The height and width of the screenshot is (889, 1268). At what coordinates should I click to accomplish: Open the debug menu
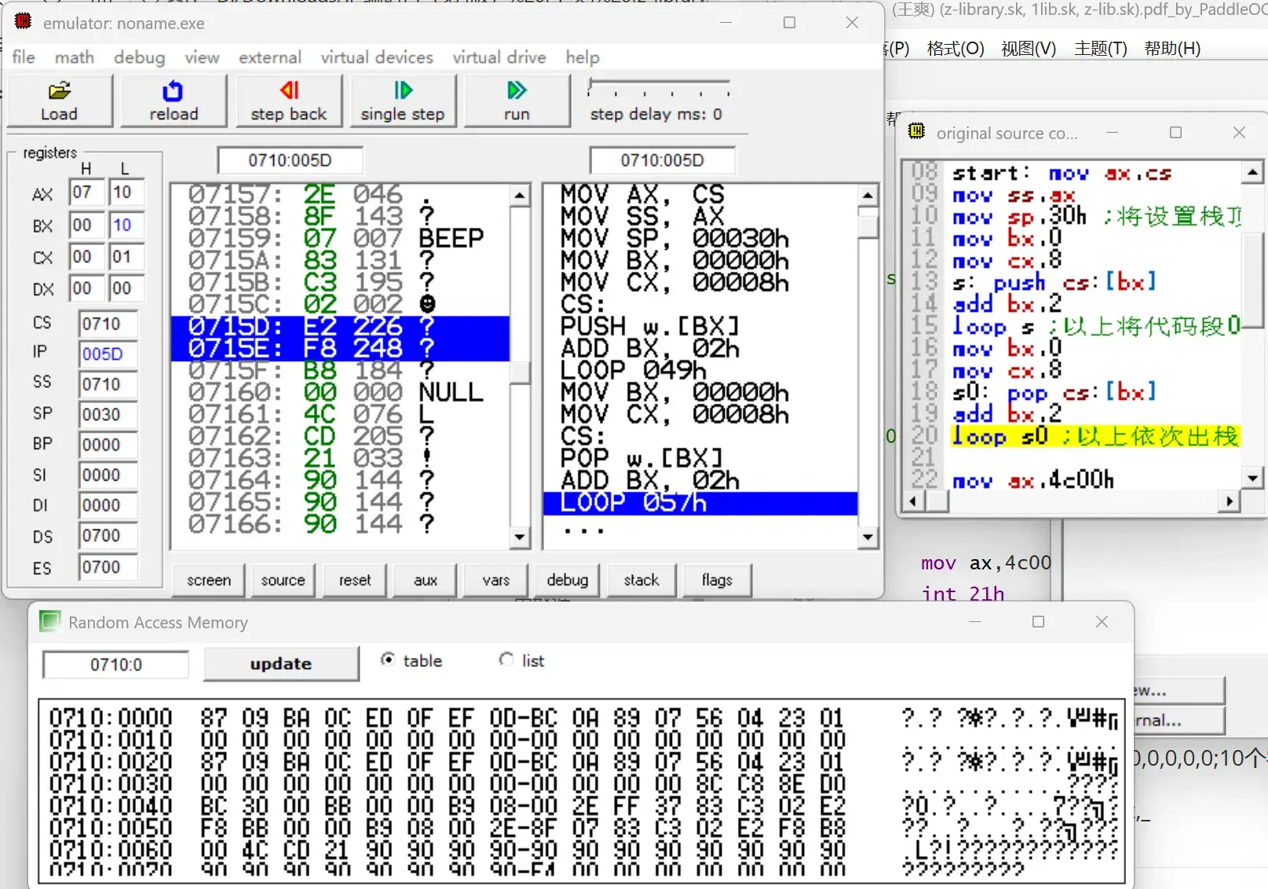pyautogui.click(x=139, y=57)
